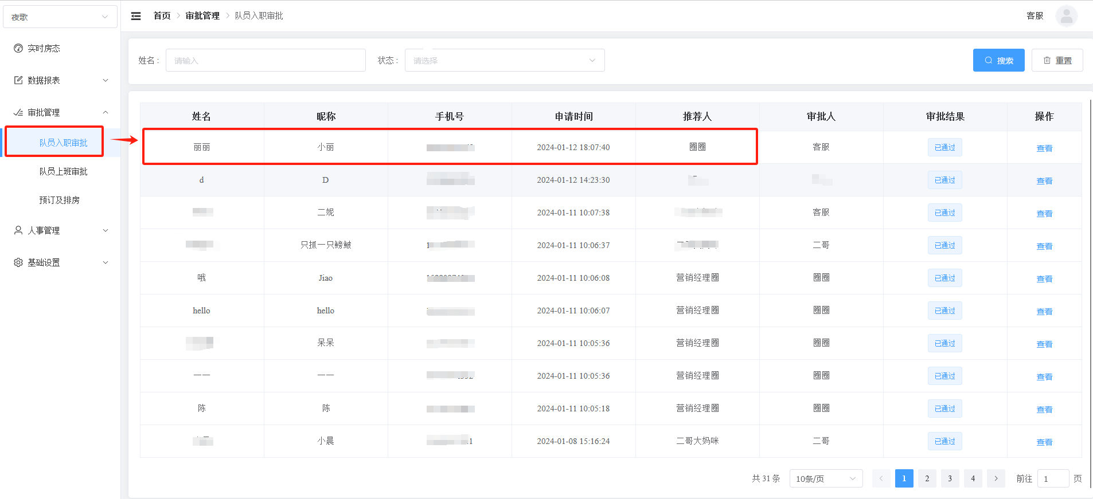The height and width of the screenshot is (499, 1093).
Task: Click 已通过 tag in the 丽丽 row
Action: click(945, 147)
